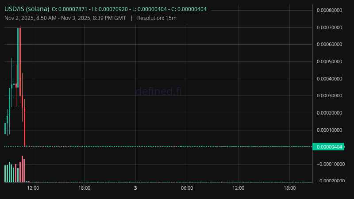The height and width of the screenshot is (199, 354).
Task: Click the 06:00 time axis label
Action: (187, 188)
